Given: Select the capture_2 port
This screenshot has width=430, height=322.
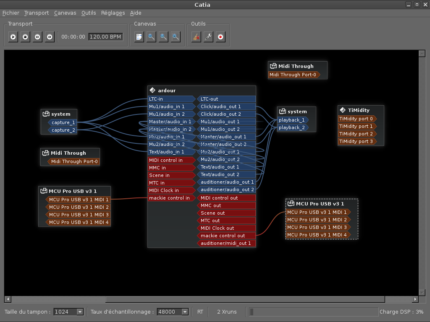Looking at the screenshot, I should [x=62, y=130].
